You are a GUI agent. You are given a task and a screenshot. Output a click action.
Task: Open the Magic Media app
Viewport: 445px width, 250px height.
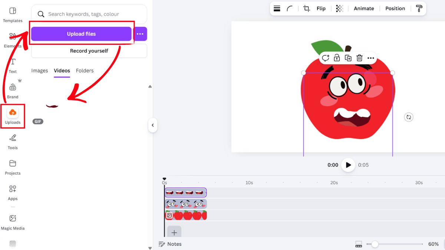coord(13,222)
